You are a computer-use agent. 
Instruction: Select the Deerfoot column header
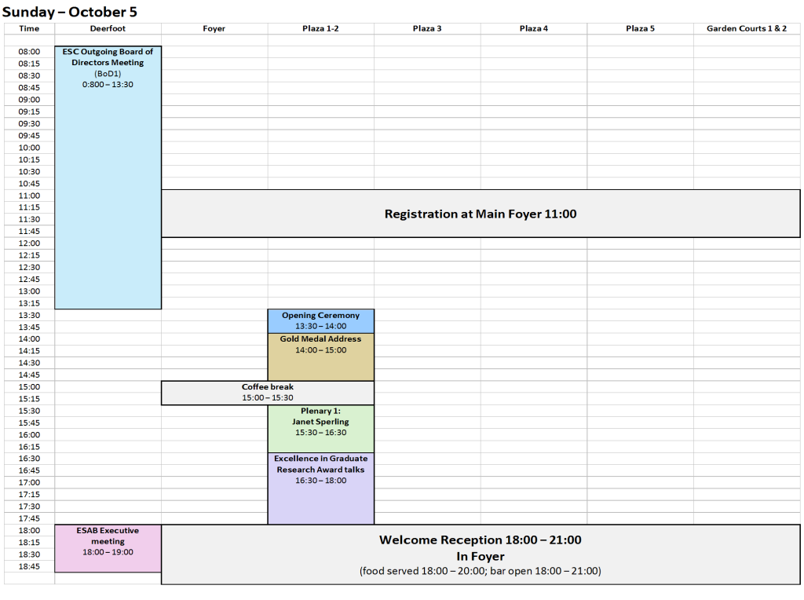pos(108,29)
